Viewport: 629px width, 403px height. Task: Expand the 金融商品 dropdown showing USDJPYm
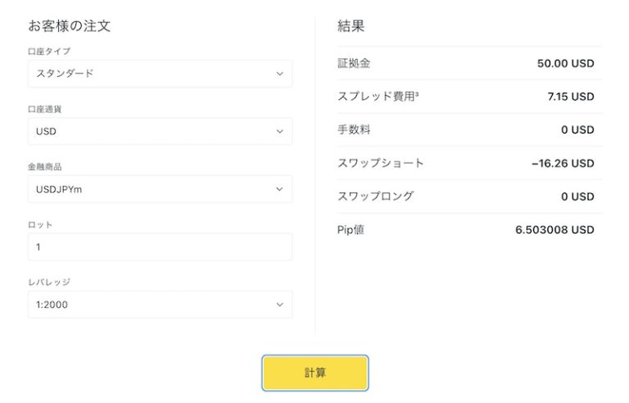pos(160,189)
